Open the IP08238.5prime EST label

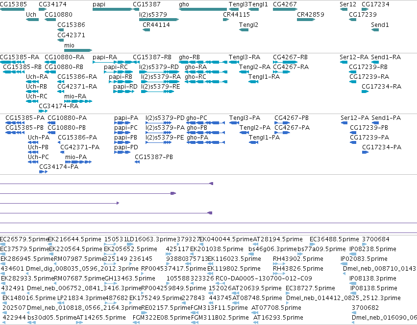pyautogui.click(x=373, y=249)
